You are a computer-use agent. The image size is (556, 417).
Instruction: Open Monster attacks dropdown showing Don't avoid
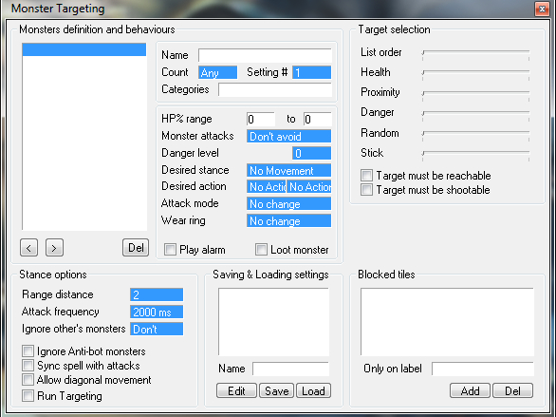tap(289, 136)
